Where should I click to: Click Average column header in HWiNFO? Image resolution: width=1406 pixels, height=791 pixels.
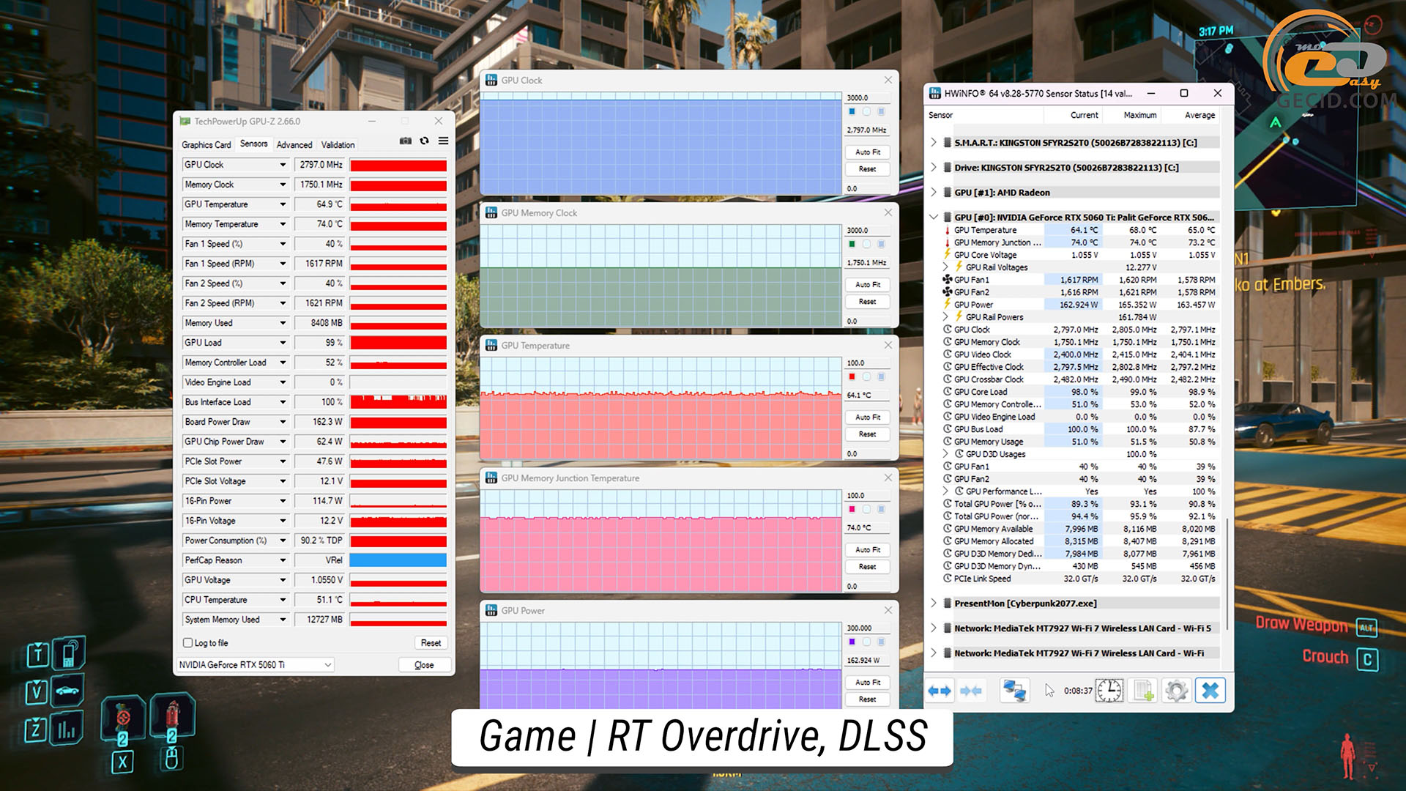(1199, 115)
